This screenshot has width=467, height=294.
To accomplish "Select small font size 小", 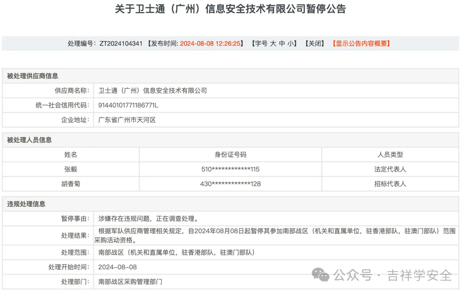I will click(291, 44).
